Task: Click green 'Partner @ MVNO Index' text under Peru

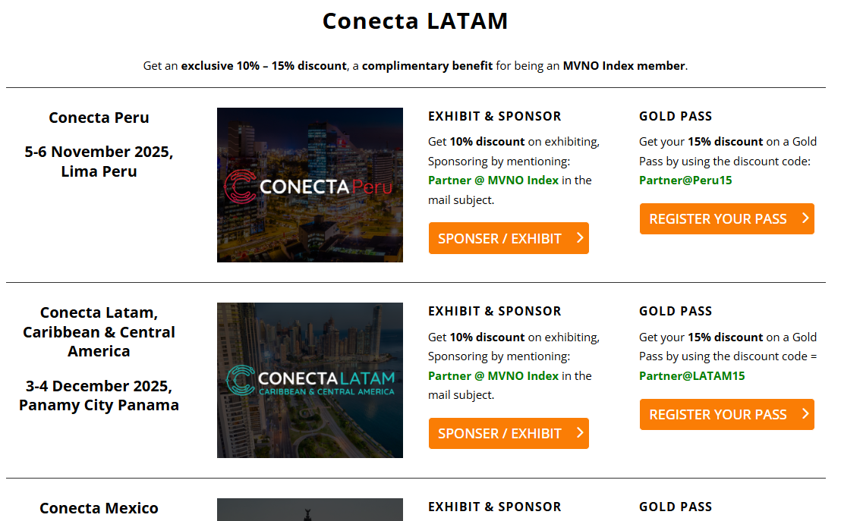Action: 493,180
